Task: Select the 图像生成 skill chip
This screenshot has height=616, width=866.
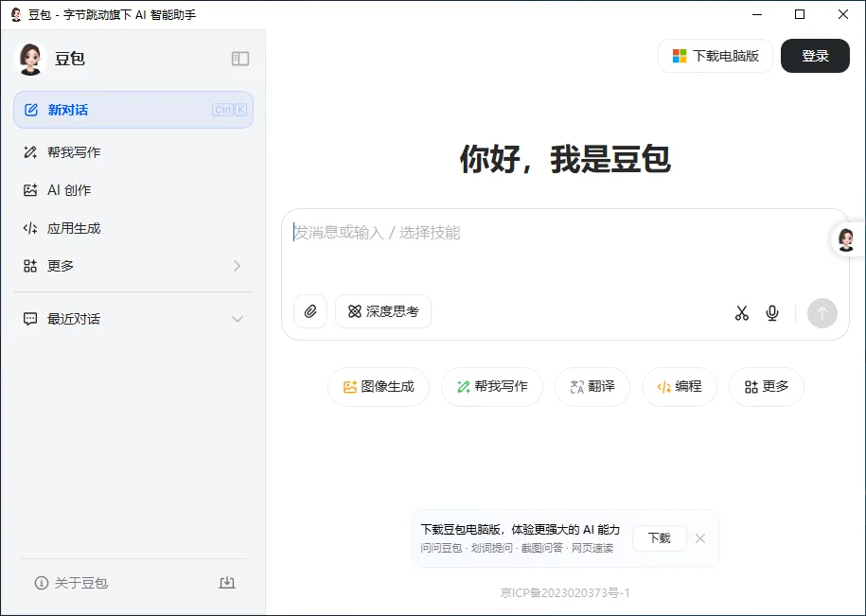Action: click(379, 387)
